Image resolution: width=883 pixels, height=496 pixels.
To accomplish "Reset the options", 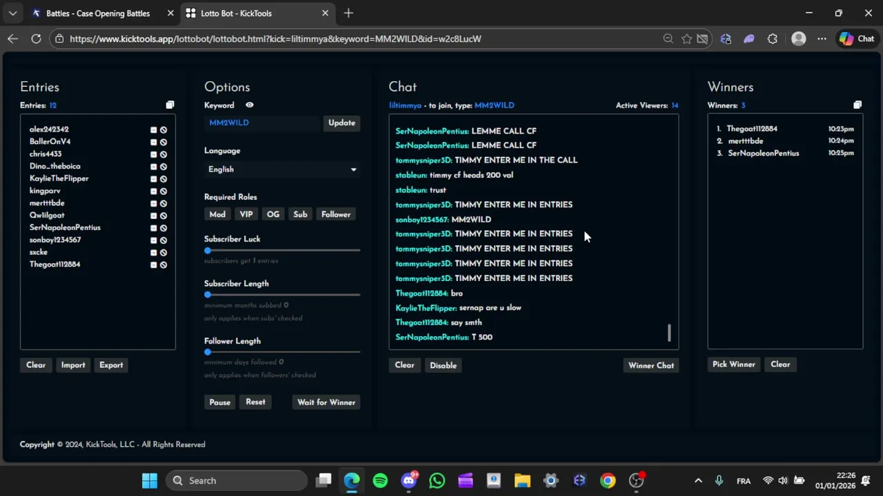I will (x=255, y=402).
